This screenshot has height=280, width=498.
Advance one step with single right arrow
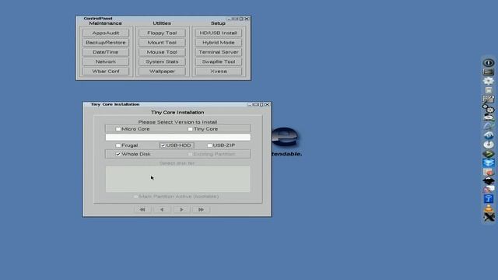click(x=181, y=209)
